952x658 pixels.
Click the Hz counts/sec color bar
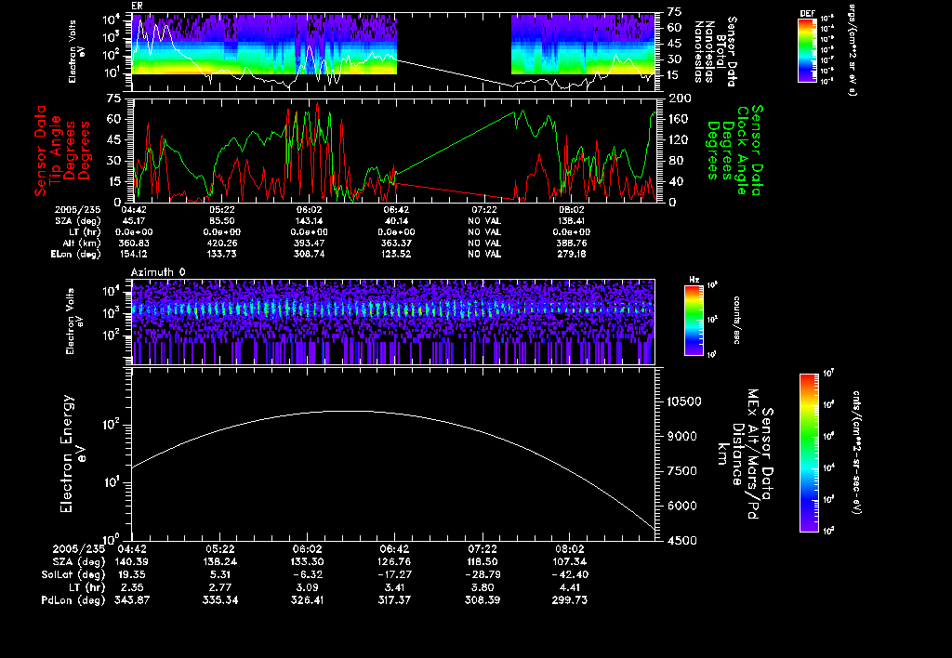694,320
